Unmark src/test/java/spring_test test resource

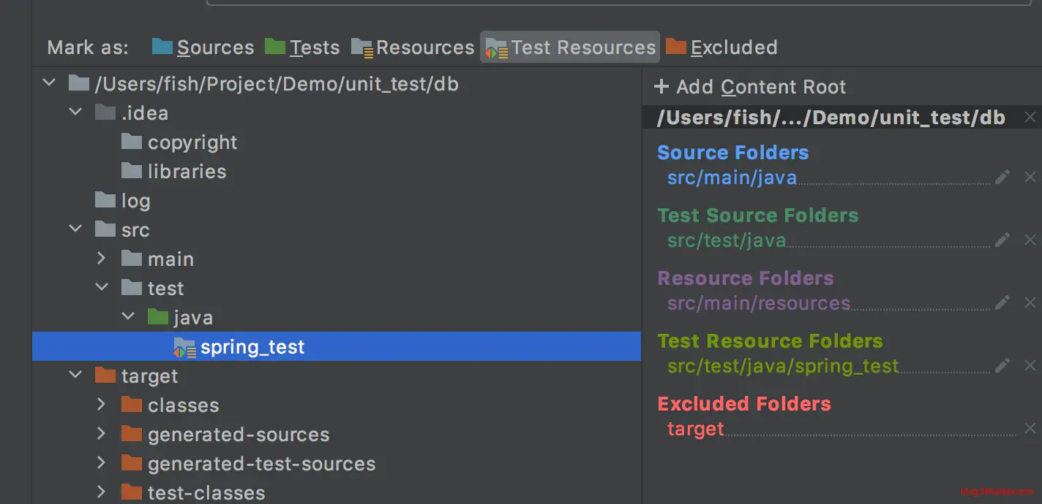pyautogui.click(x=1030, y=365)
